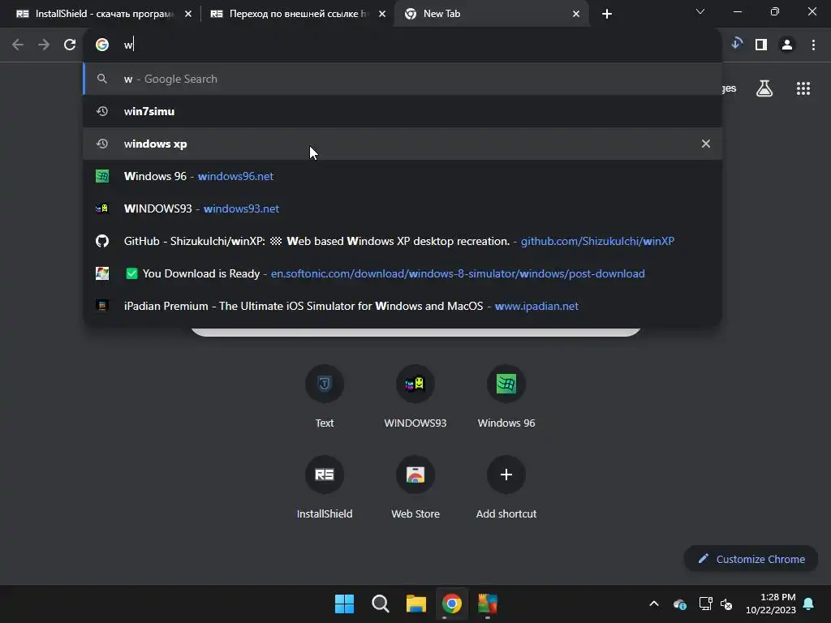Screen dimensions: 831x623
Task: Select the windows xp history suggestion
Action: [x=403, y=144]
